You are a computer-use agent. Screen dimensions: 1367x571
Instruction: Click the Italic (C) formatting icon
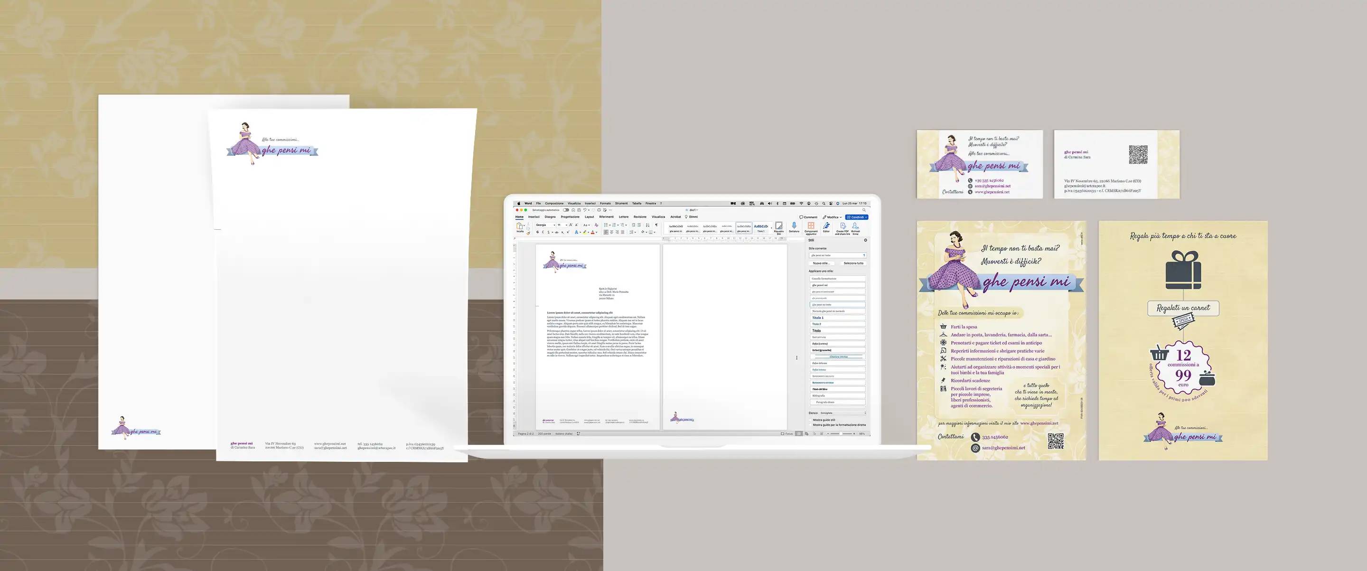pos(543,232)
